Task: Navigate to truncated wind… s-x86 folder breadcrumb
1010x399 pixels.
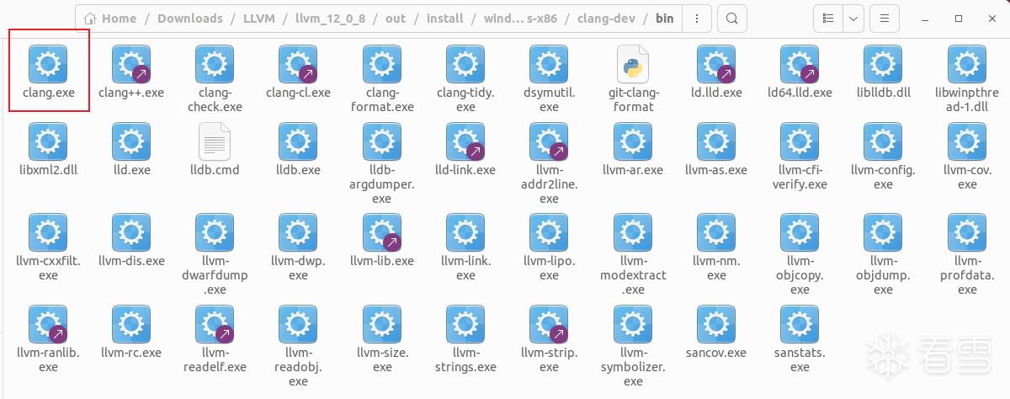Action: (x=520, y=18)
